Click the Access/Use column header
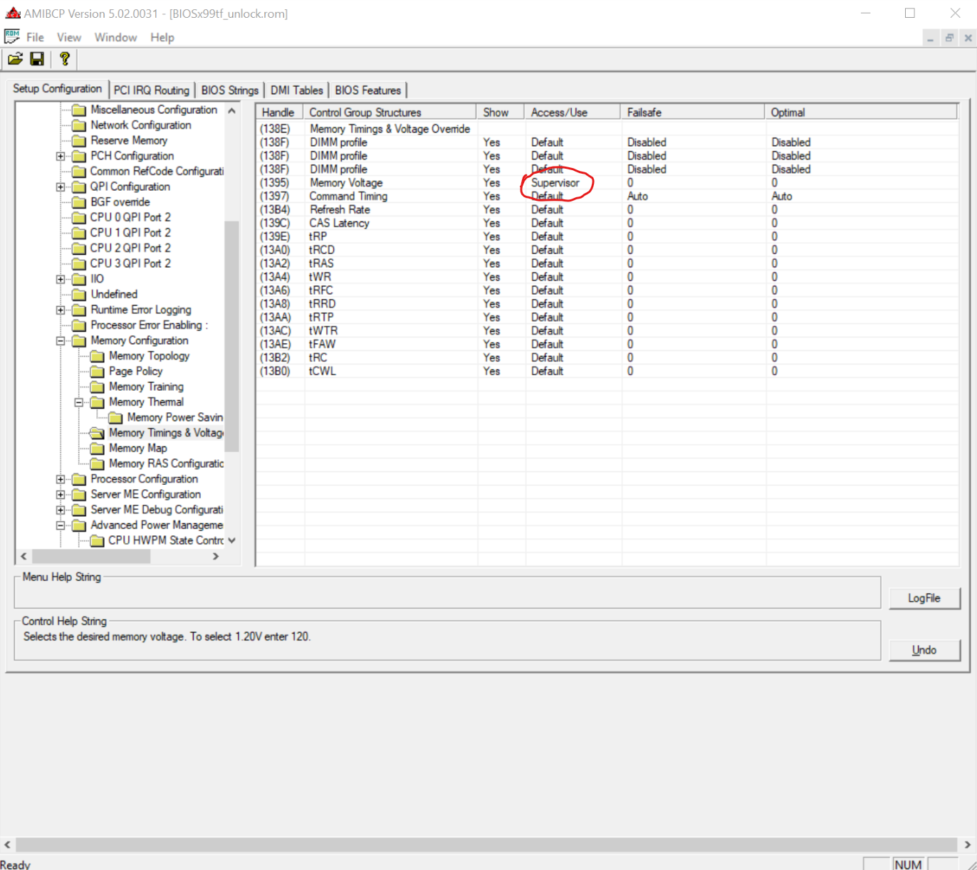977x870 pixels. coord(573,112)
